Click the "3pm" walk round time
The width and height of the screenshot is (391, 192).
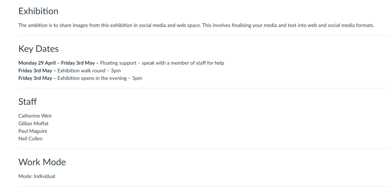113,71
